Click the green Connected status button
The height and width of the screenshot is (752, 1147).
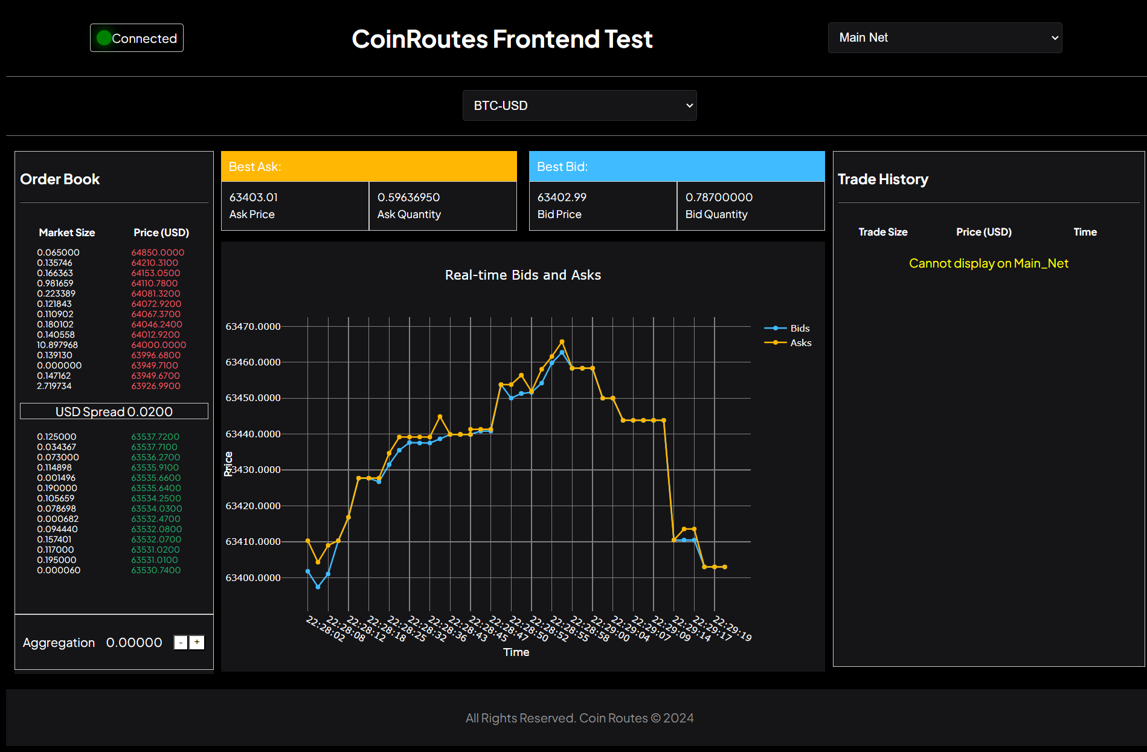click(137, 38)
